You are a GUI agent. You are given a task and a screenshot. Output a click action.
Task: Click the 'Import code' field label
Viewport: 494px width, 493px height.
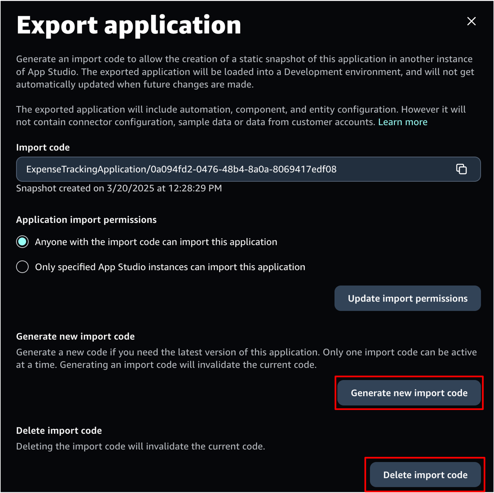(x=43, y=147)
